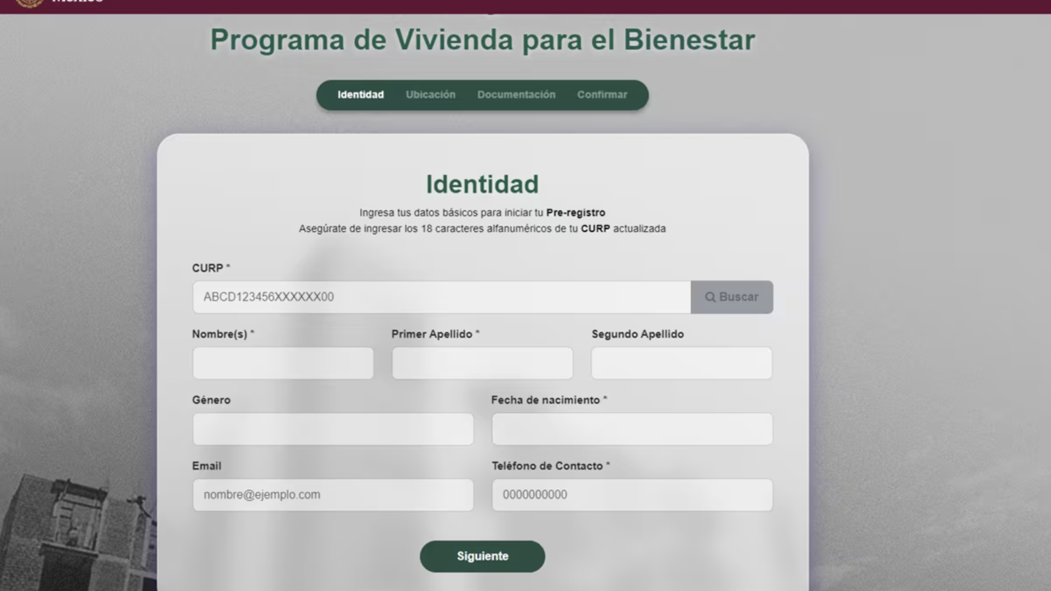Go to the Confirmar step tab
The width and height of the screenshot is (1051, 591).
[x=602, y=95]
